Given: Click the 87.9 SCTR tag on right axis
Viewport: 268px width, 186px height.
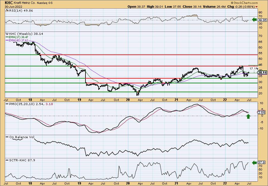Looking at the screenshot, I should (262, 162).
